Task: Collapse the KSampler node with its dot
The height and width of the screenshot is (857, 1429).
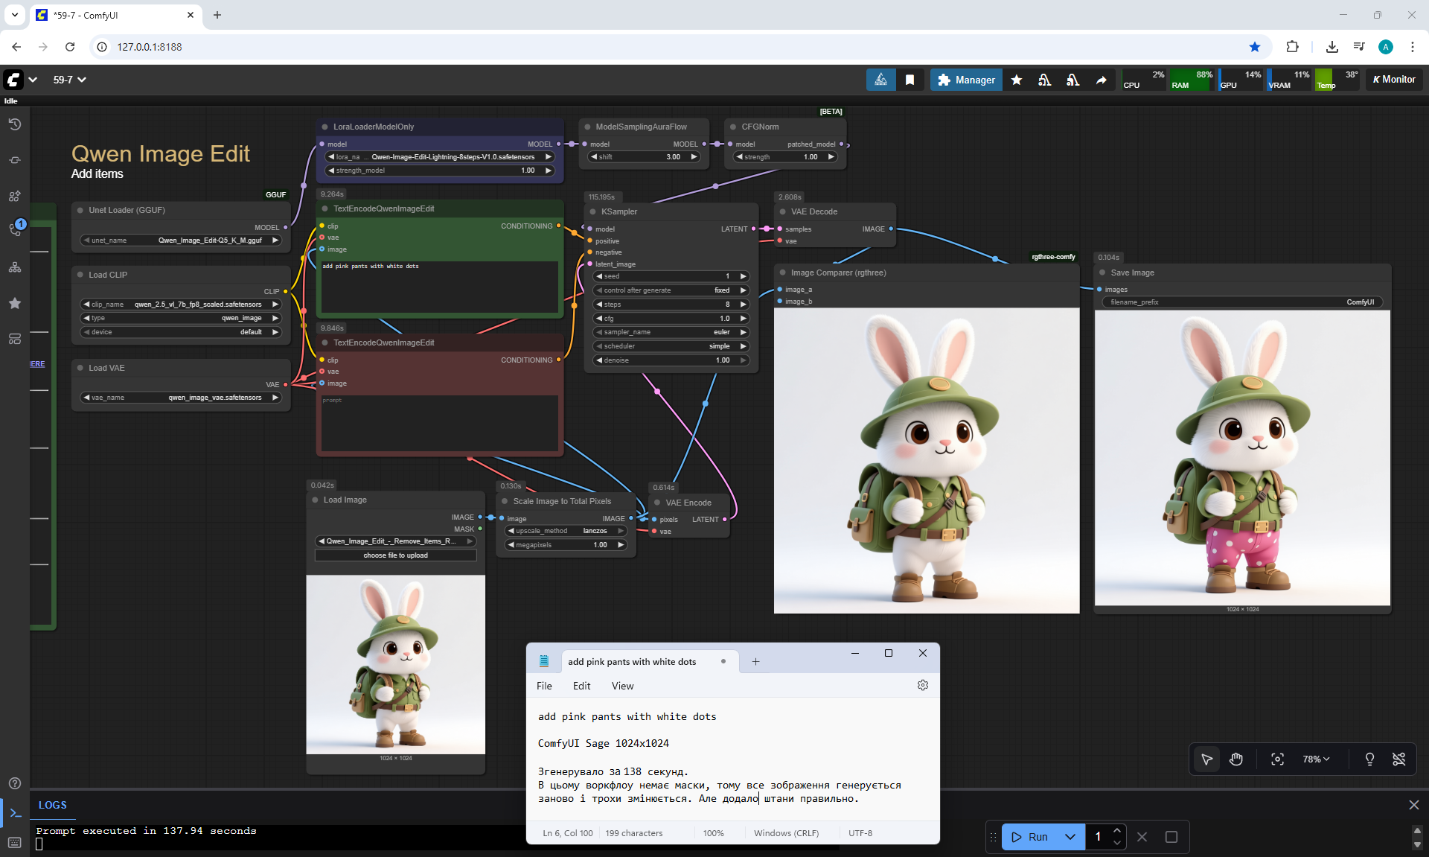Action: pyautogui.click(x=593, y=211)
